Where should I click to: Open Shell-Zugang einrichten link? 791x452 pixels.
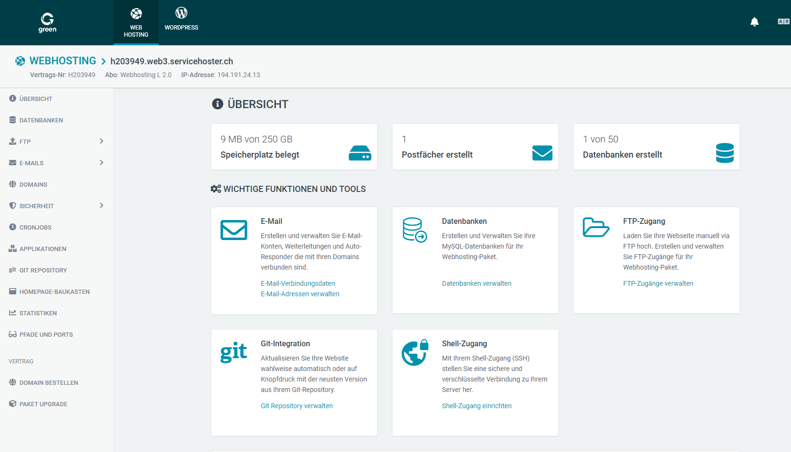point(476,406)
